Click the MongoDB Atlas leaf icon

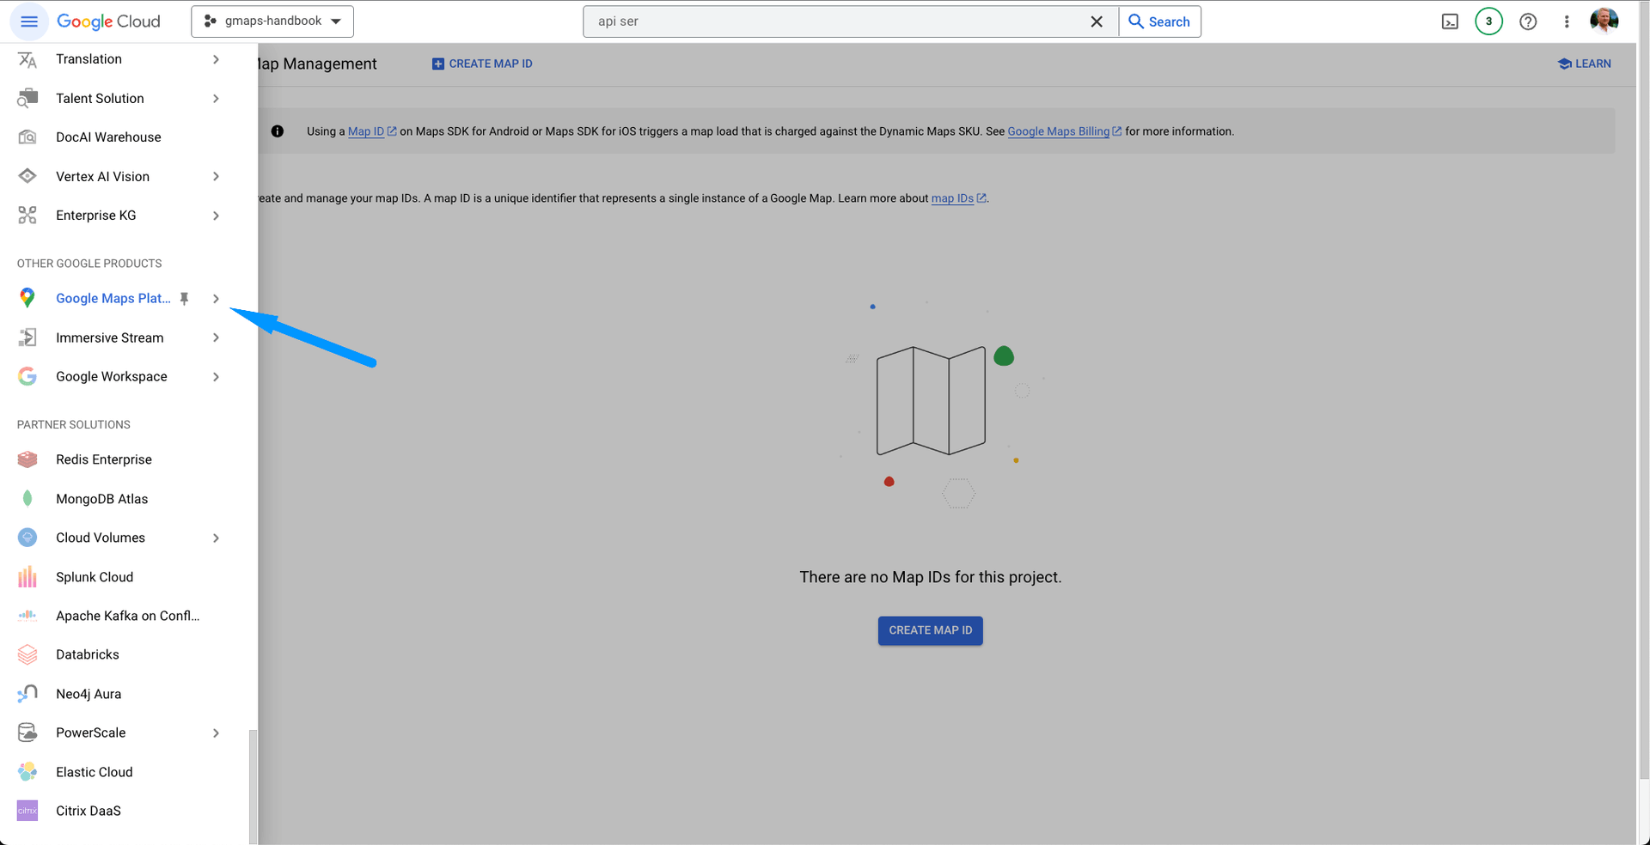pyautogui.click(x=27, y=498)
